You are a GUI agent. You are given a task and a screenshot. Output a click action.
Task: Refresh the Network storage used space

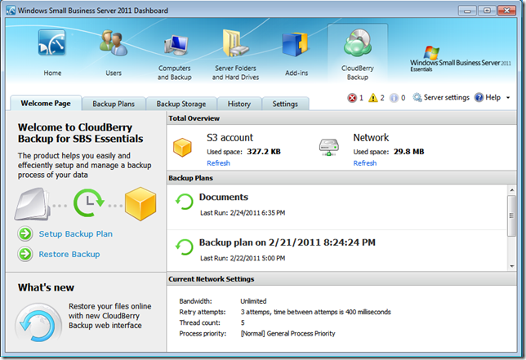(x=364, y=163)
